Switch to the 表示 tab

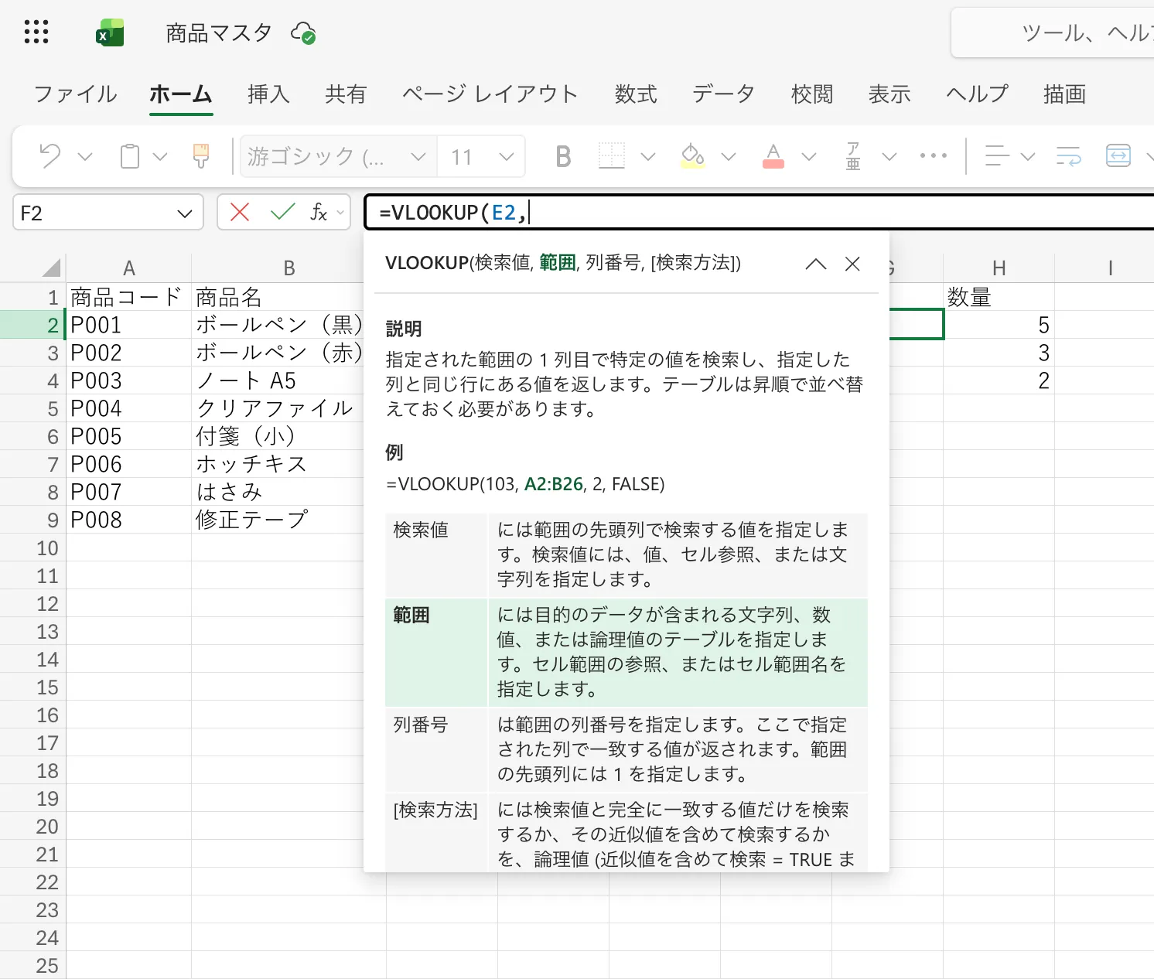(x=889, y=94)
